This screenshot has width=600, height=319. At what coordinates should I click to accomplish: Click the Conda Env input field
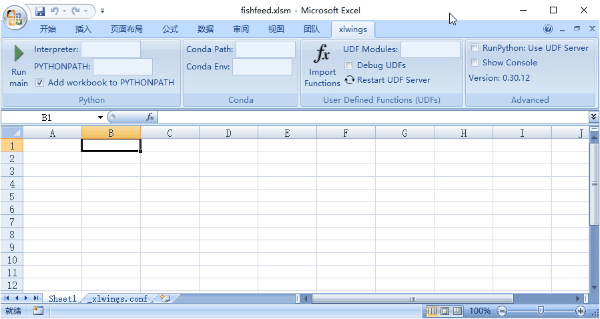pos(262,67)
